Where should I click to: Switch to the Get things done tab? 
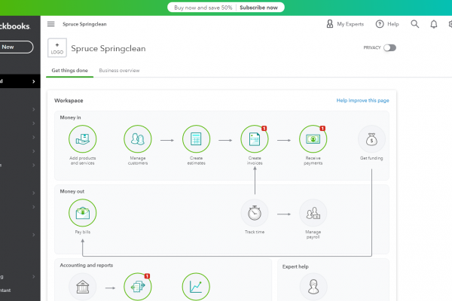pos(70,71)
